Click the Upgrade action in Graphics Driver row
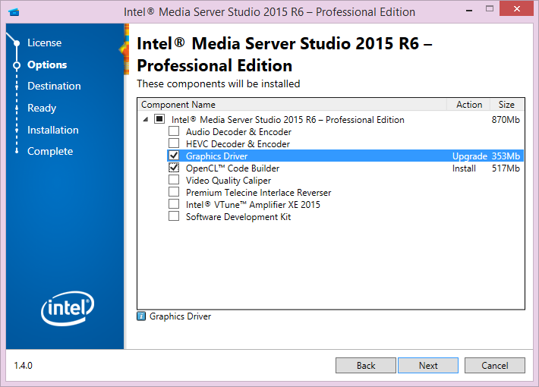This screenshot has width=539, height=387. [x=470, y=156]
